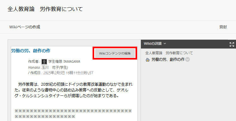Click the home icon beside 労働の労、創作の作
The image size is (236, 121).
click(x=148, y=60)
